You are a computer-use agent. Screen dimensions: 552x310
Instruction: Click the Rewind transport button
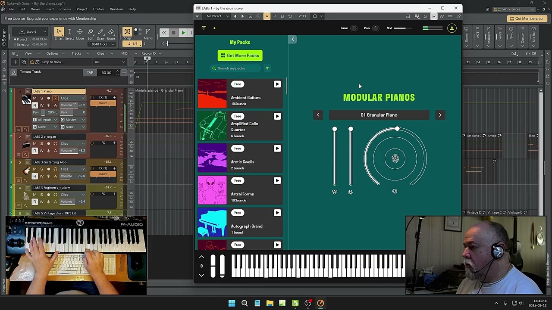click(164, 33)
